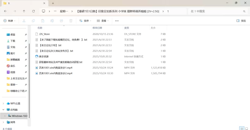Refresh the current folder view
The width and height of the screenshot is (250, 130).
coord(33,11)
